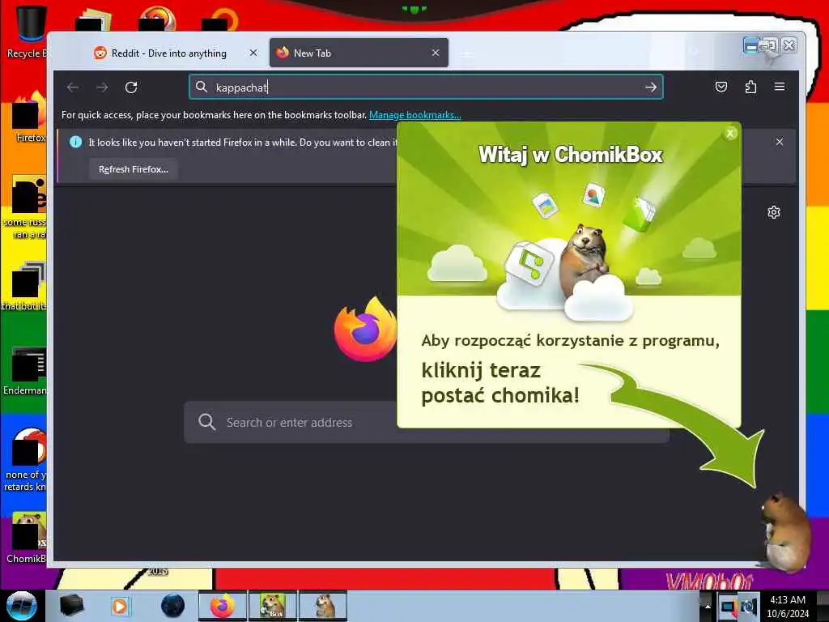Viewport: 829px width, 622px height.
Task: Switch to the Reddit - Dive into anything tab
Action: (x=168, y=53)
